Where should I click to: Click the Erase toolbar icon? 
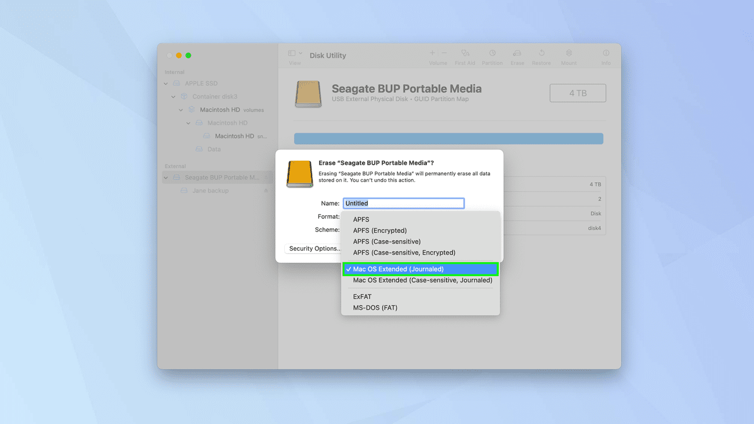(x=517, y=53)
